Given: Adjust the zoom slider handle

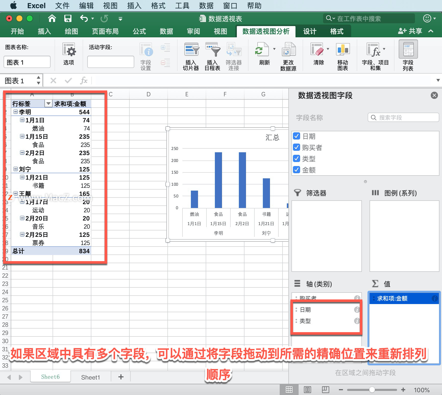Looking at the screenshot, I should 372,390.
